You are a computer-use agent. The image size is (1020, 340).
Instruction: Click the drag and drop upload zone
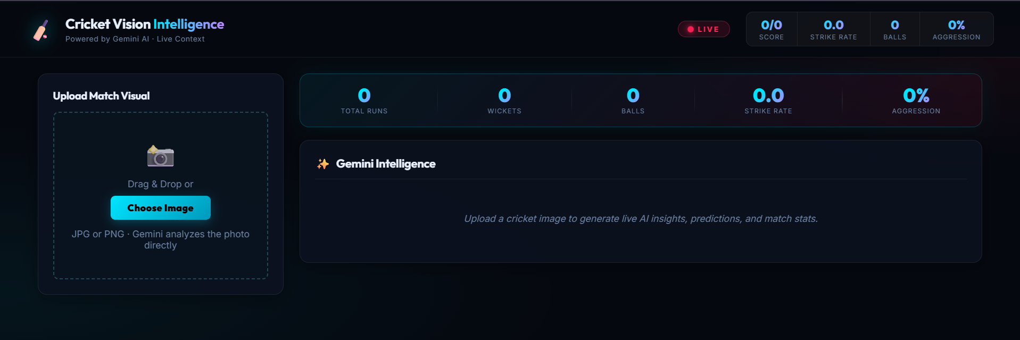tap(161, 195)
